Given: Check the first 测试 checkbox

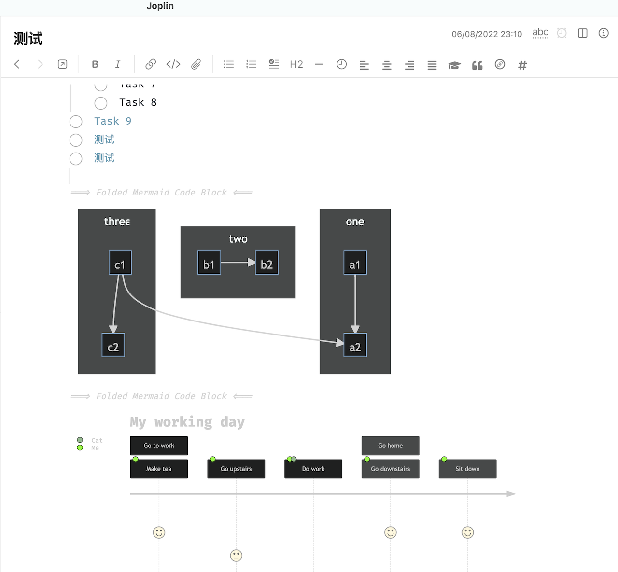Looking at the screenshot, I should tap(76, 140).
